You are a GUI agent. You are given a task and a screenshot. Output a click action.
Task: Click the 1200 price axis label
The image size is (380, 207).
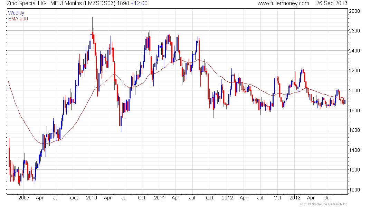point(354,170)
